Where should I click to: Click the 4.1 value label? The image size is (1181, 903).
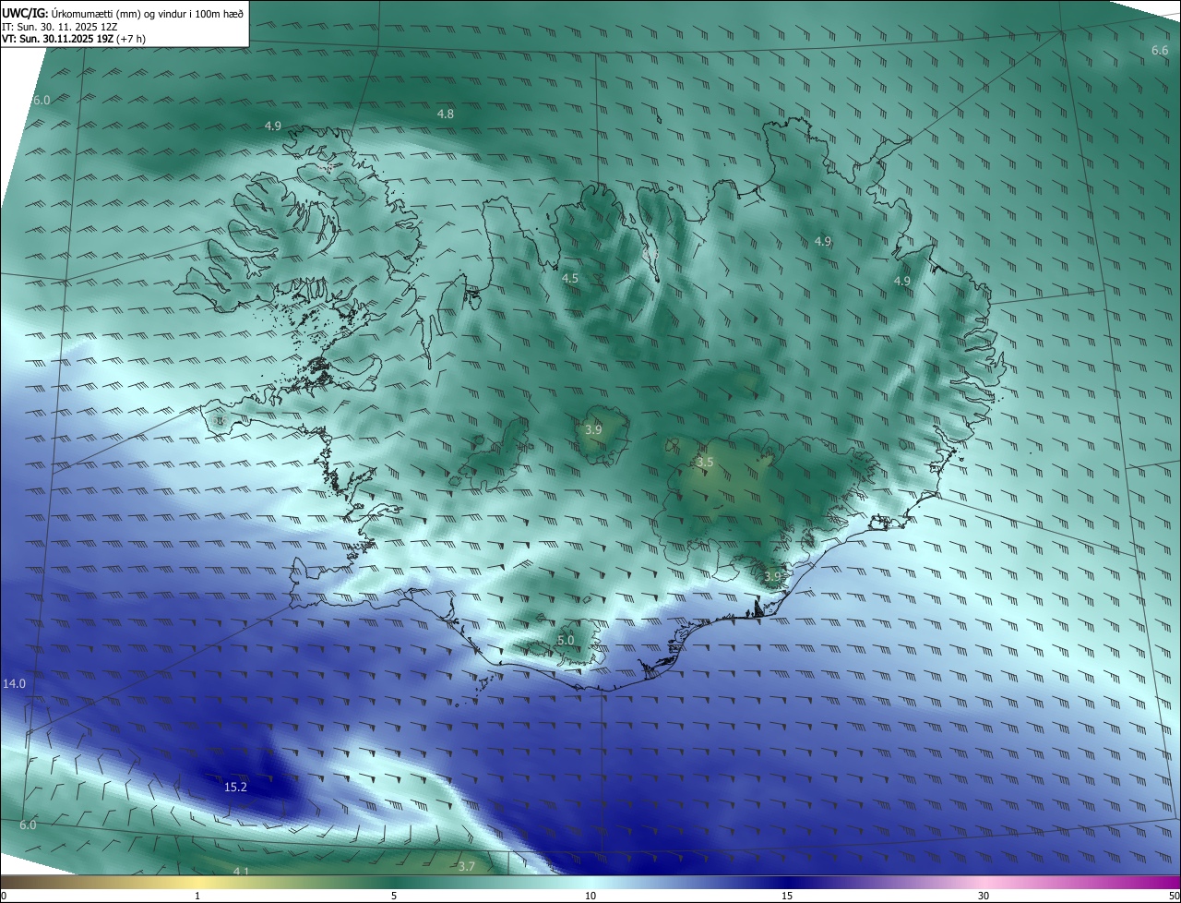(x=241, y=872)
